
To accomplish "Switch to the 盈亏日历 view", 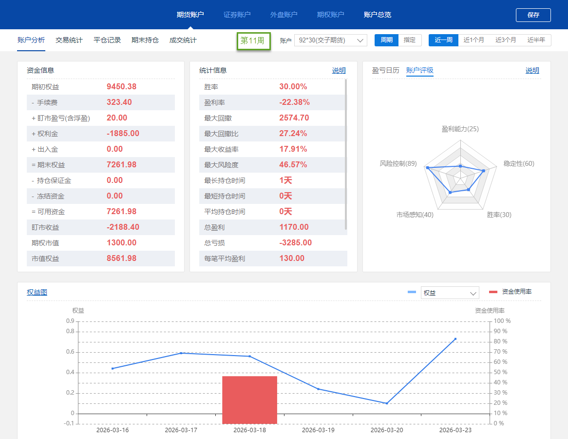I will pyautogui.click(x=385, y=70).
